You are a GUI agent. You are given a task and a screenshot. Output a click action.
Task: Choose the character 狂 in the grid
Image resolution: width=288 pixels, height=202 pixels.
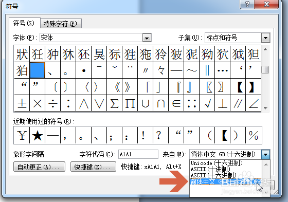point(37,54)
